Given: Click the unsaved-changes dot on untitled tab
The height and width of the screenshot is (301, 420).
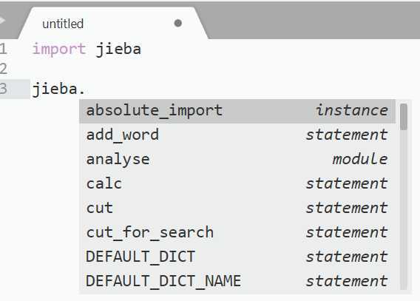Looking at the screenshot, I should click(x=178, y=24).
